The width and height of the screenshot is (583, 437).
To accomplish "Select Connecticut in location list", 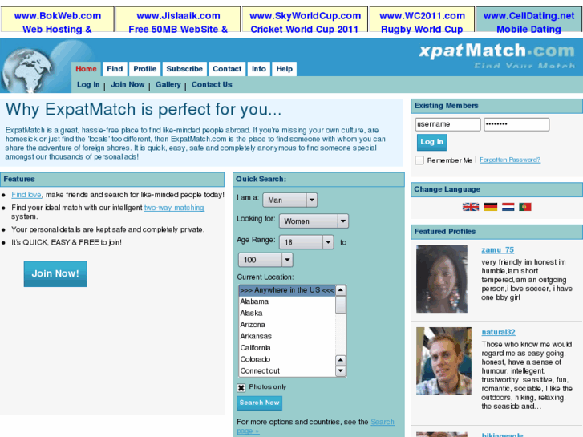I will [x=287, y=370].
